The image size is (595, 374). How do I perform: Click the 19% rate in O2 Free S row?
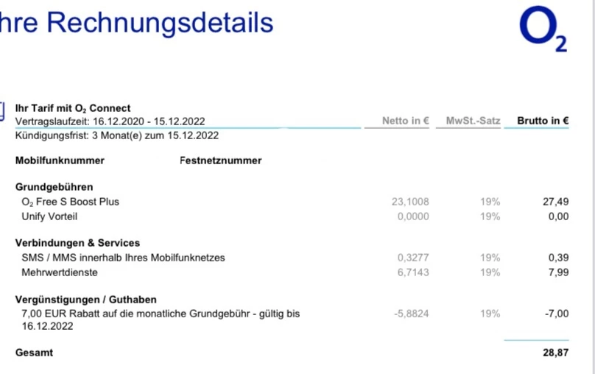pyautogui.click(x=490, y=202)
